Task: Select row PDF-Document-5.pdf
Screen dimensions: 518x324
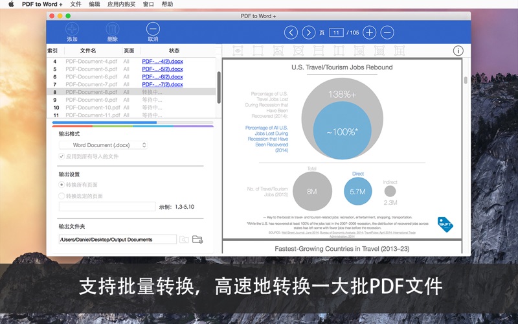Action: [x=131, y=69]
